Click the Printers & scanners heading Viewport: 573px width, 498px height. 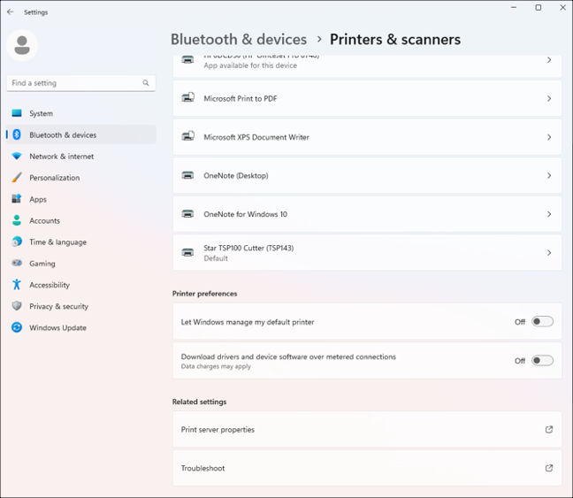[x=395, y=40]
